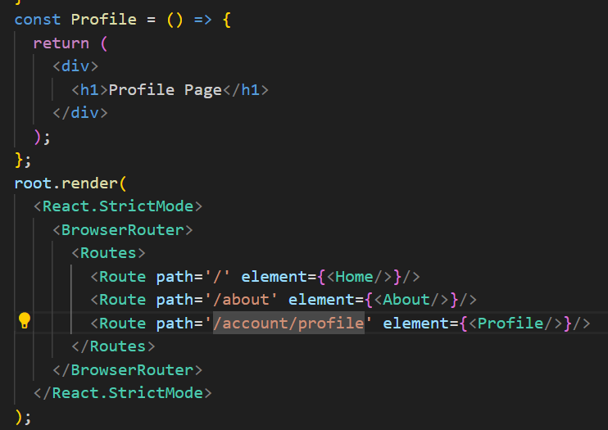608x430 pixels.
Task: Click the Profile component in the Route element
Action: [510, 323]
